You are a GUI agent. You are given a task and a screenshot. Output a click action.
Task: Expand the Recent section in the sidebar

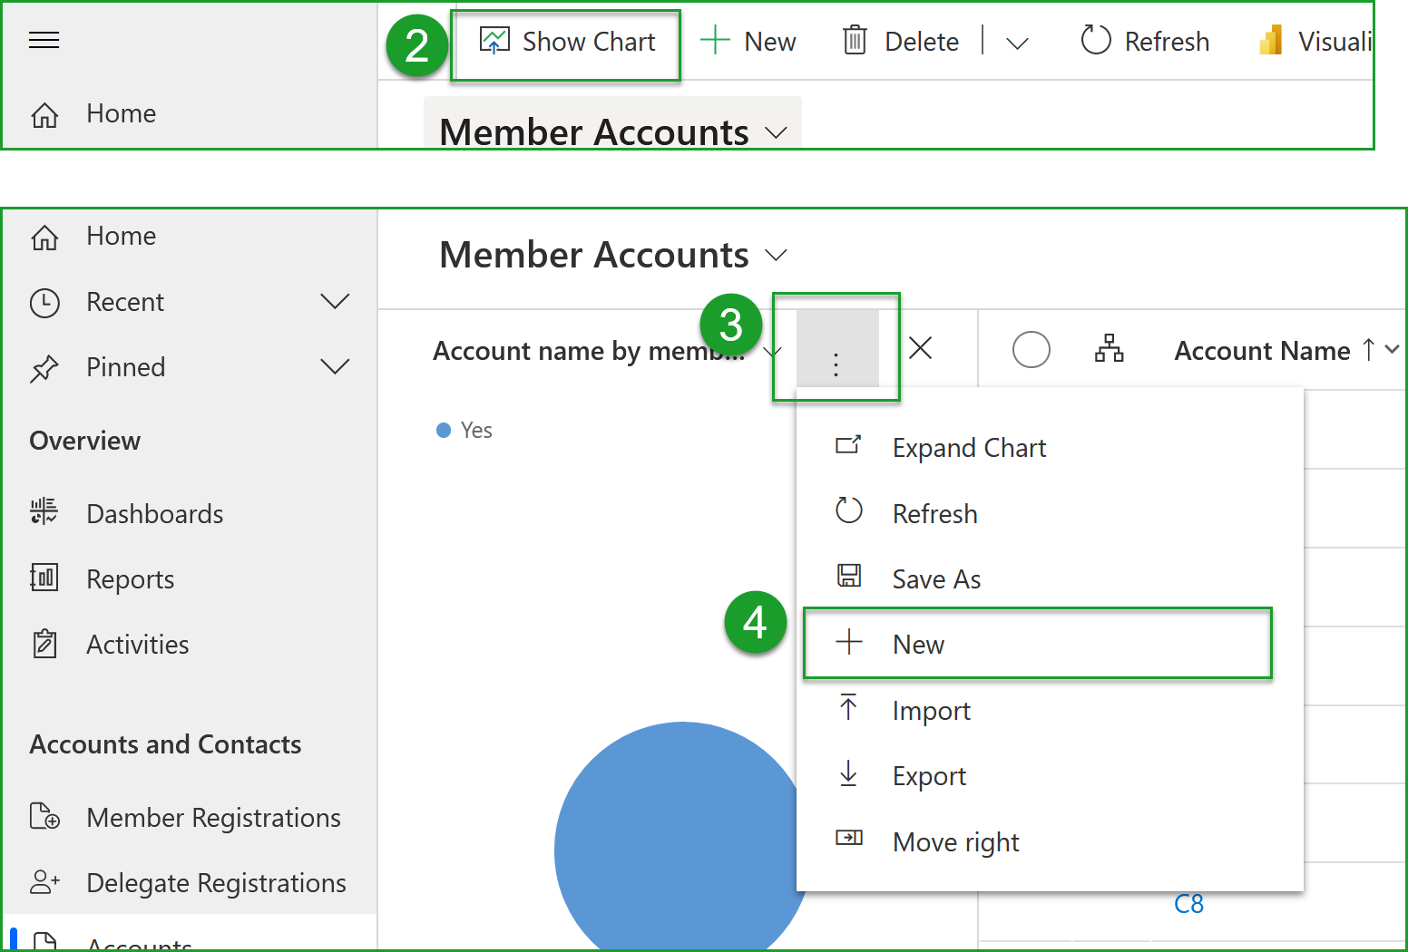[x=336, y=302]
